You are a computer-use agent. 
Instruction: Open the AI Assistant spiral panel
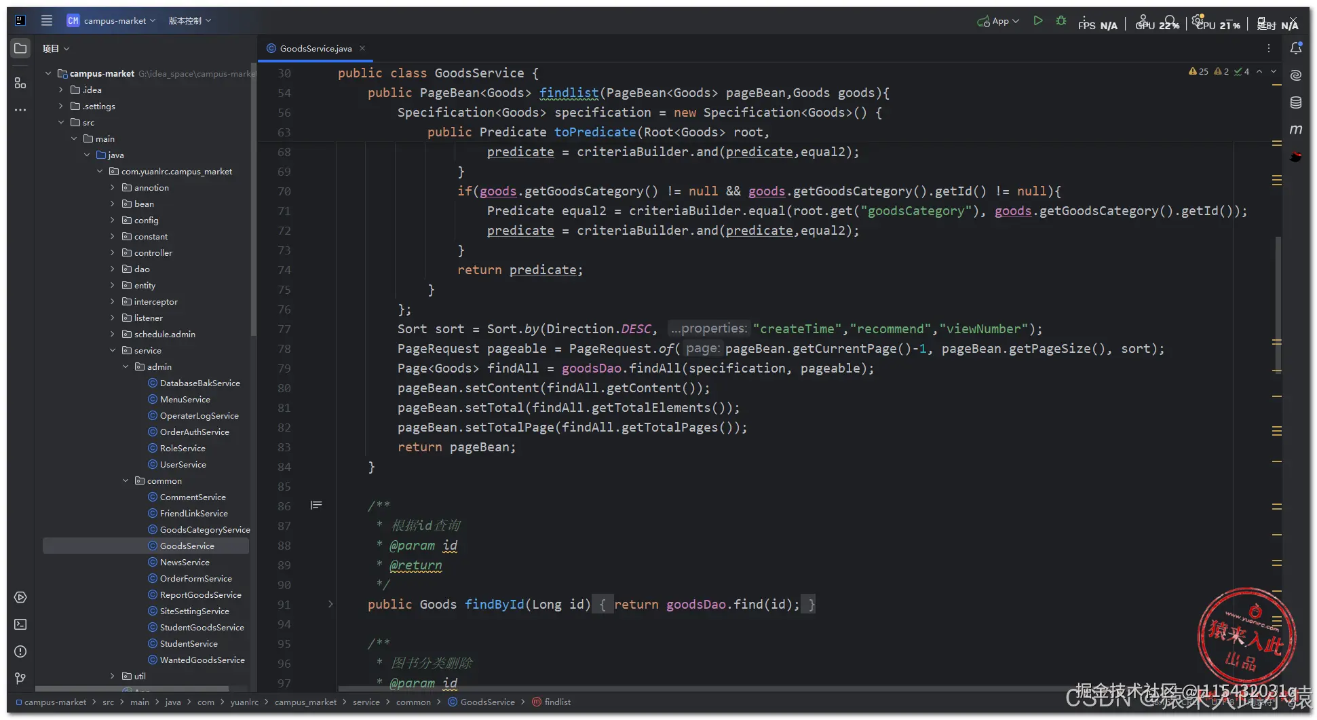tap(1296, 75)
